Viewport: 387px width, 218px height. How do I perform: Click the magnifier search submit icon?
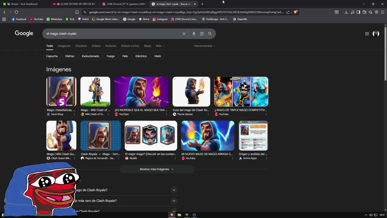pos(210,34)
